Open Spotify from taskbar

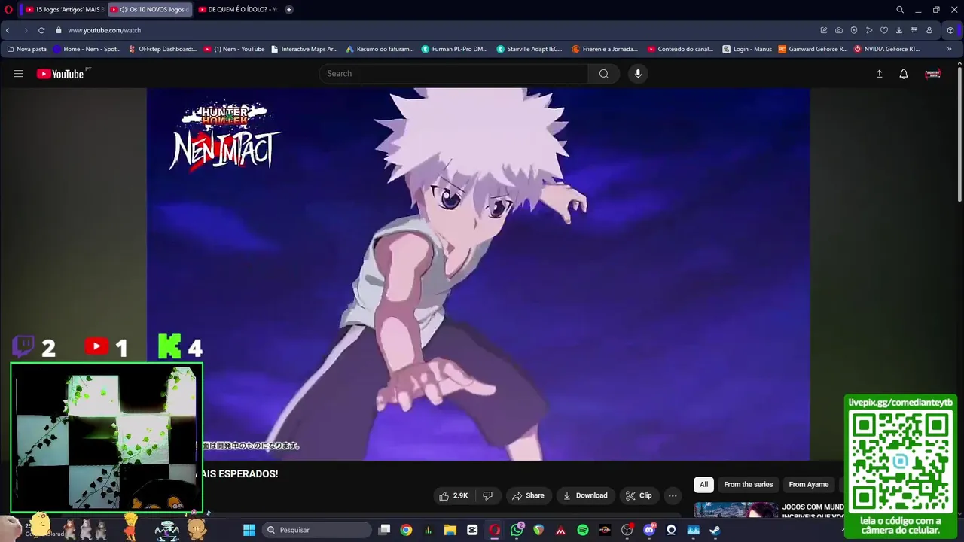click(583, 530)
